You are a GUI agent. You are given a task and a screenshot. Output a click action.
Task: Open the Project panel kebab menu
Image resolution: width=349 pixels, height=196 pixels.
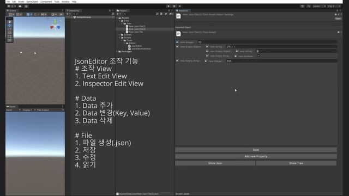coord(172,10)
